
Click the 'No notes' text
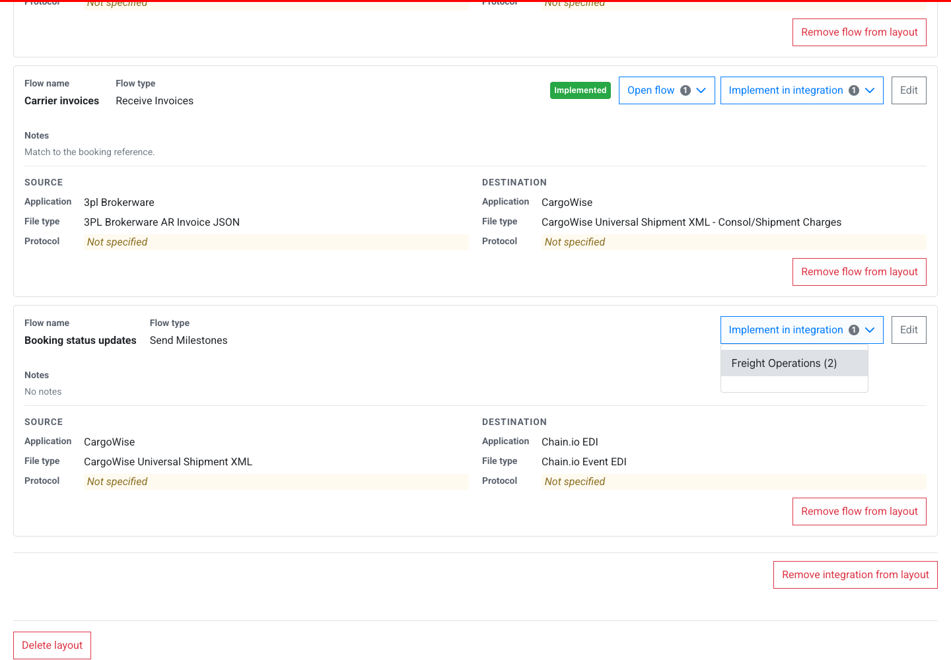pos(43,391)
